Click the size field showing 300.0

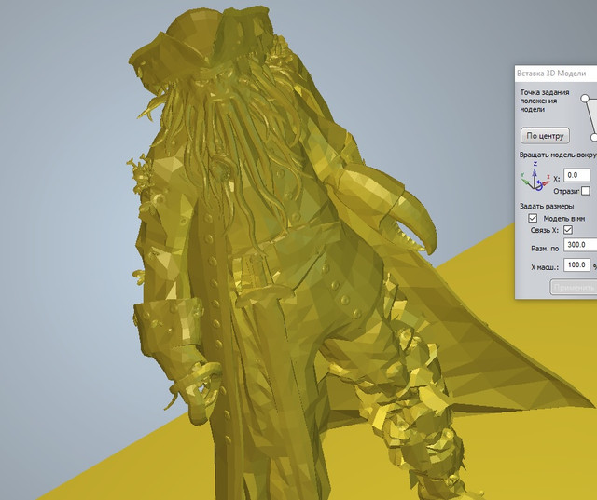tap(580, 245)
